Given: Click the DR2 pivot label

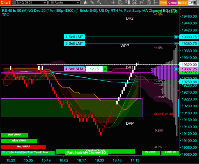Looking at the screenshot, I should tap(130, 18).
